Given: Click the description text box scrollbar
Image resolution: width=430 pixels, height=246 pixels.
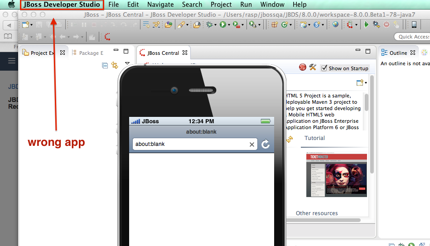Looking at the screenshot, I should pos(366,102).
